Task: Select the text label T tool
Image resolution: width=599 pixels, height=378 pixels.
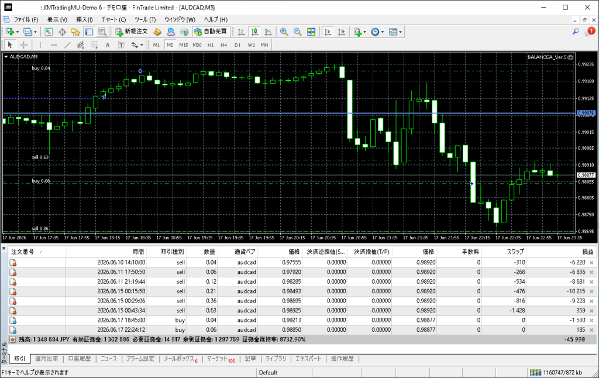Action: (x=121, y=44)
